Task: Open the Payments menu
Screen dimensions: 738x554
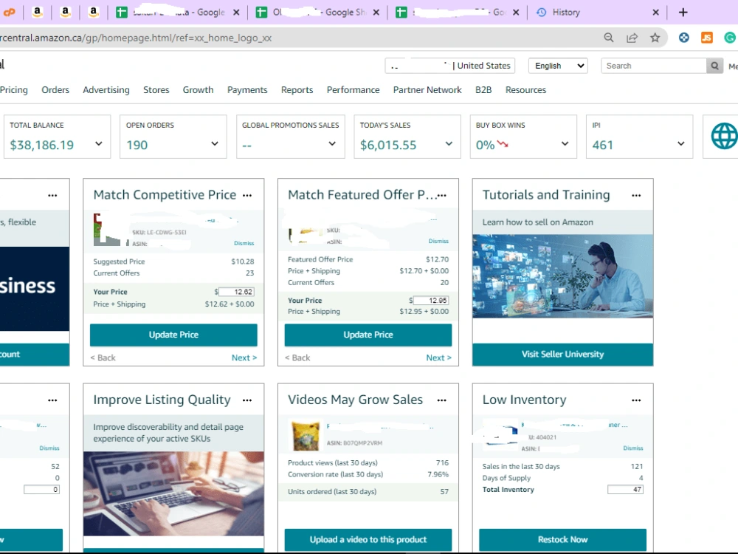Action: (x=247, y=90)
